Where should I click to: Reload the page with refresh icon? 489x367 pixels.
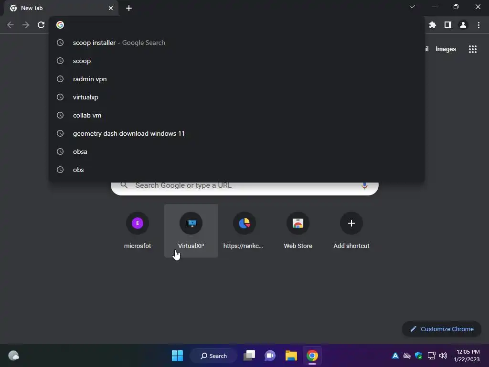[41, 25]
